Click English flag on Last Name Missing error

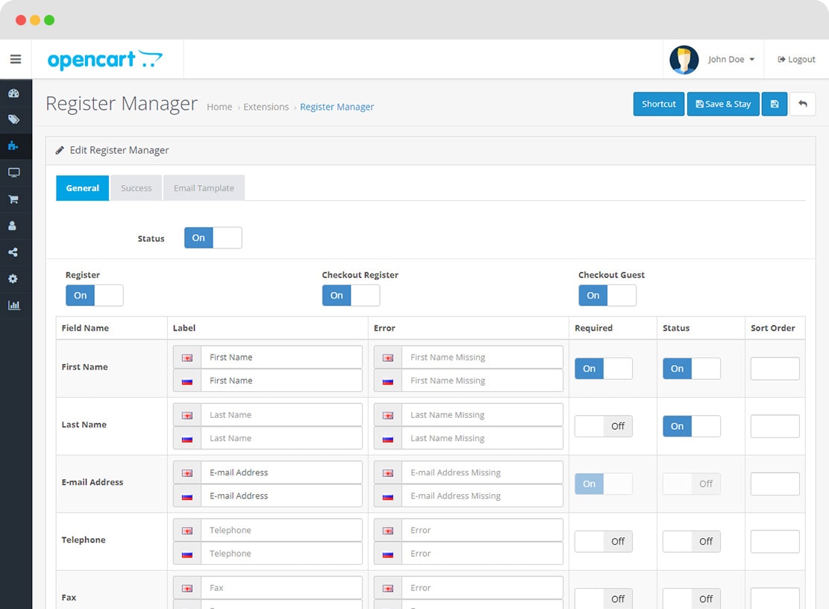[x=388, y=416]
